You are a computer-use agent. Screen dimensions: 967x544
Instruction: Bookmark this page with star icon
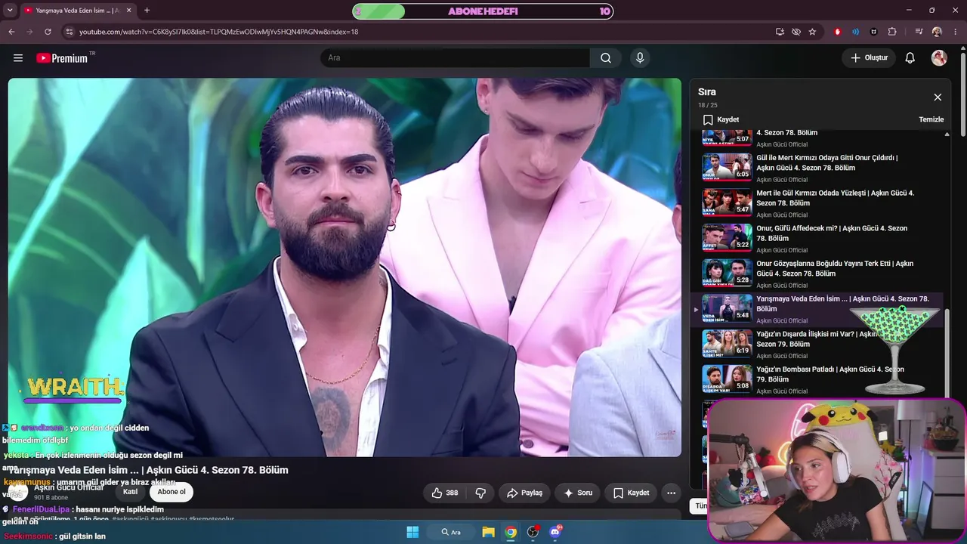coord(812,32)
